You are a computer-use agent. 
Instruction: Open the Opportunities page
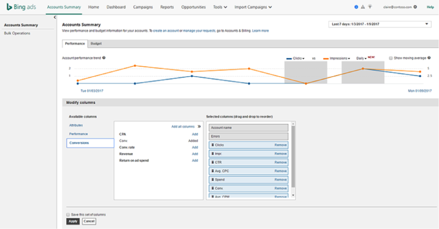pyautogui.click(x=193, y=7)
